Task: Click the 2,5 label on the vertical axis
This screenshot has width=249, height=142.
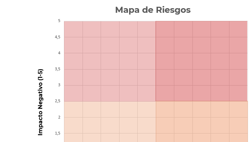Action: coord(58,101)
